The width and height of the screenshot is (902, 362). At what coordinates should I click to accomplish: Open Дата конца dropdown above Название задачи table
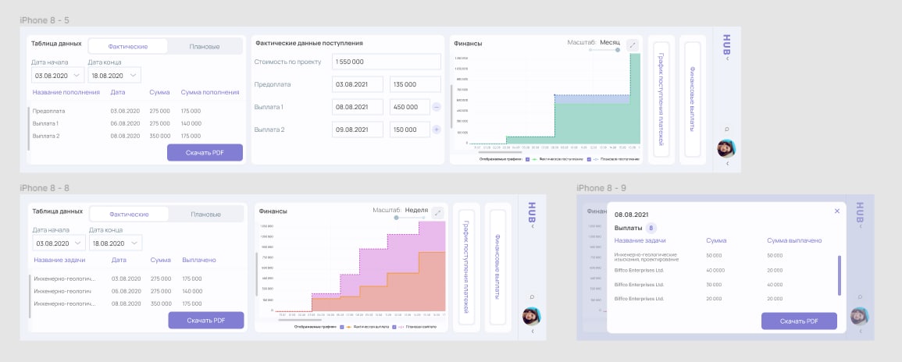pos(115,243)
